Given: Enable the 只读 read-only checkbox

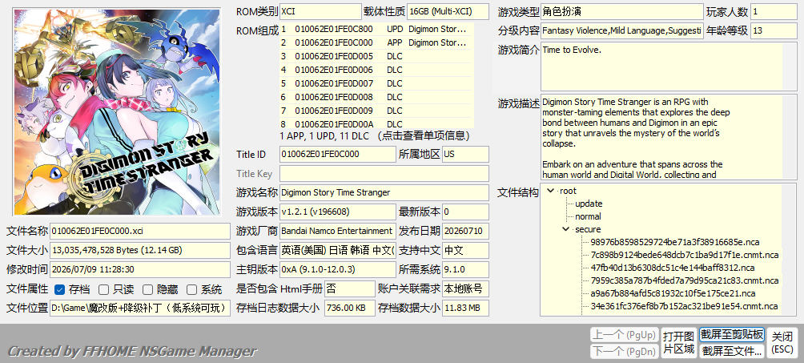Looking at the screenshot, I should [103, 289].
